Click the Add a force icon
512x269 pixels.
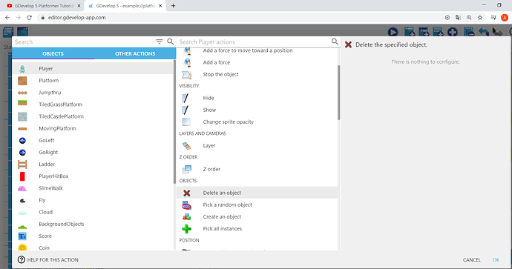[x=187, y=62]
